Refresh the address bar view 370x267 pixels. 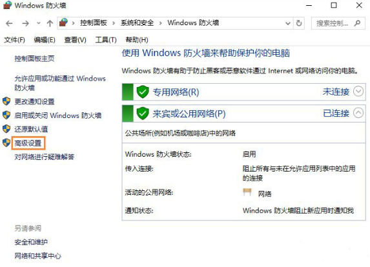tap(299, 23)
